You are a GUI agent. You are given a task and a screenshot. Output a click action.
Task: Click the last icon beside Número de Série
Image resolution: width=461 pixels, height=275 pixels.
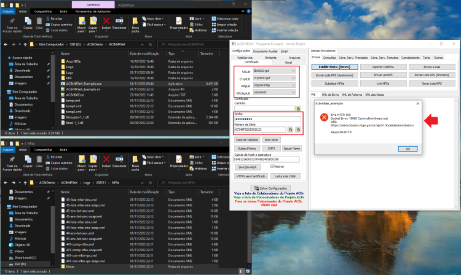298,130
